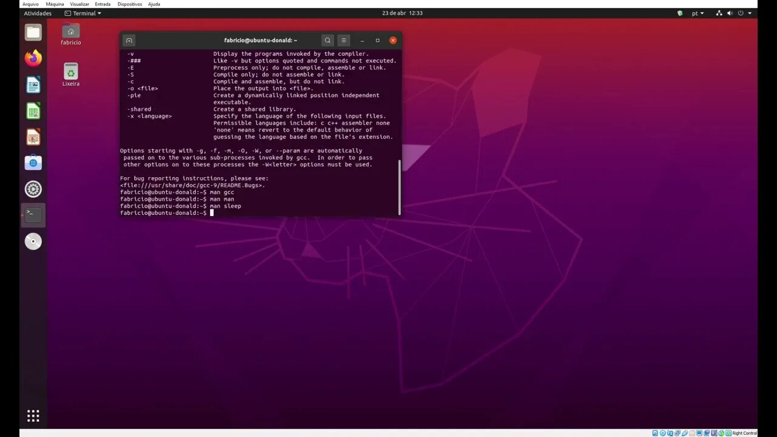Screen dimensions: 777x437
Task: Open Lixeira trash on desktop
Action: 71,74
